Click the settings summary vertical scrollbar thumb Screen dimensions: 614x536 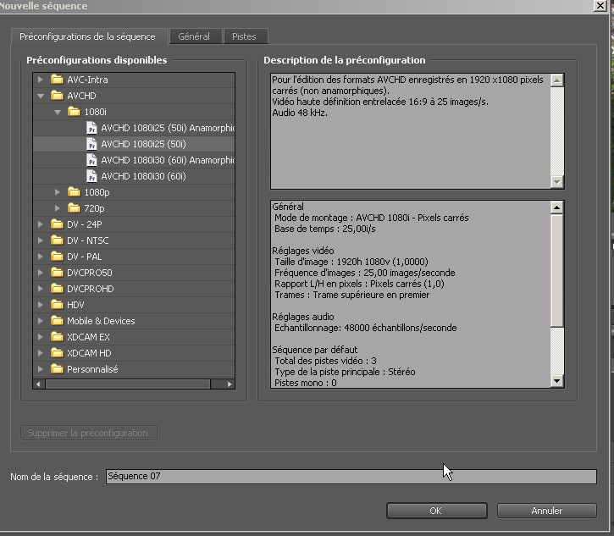(556, 271)
